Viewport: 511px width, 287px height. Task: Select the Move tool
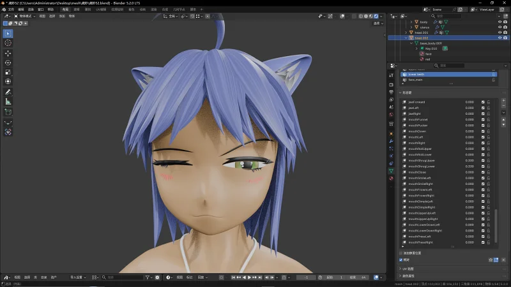[8, 53]
